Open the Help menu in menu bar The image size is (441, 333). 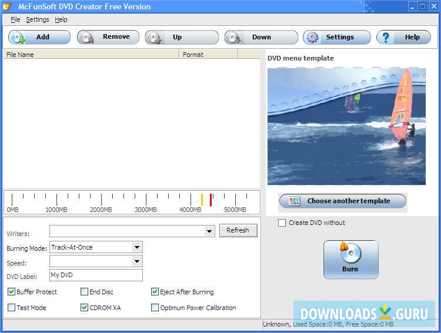click(x=61, y=19)
